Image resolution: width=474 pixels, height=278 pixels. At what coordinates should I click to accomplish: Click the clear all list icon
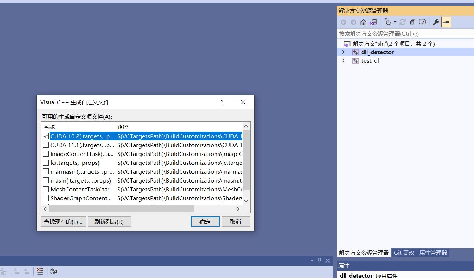[x=40, y=271]
